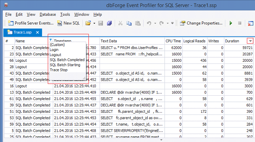Click timestamp 21.04.2016 12:25:44.409 in row 13
Viewport: 255px width, 142px height.
pos(75,92)
